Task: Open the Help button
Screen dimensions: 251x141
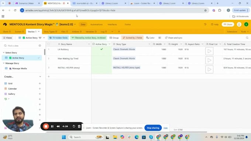Action: pyautogui.click(x=214, y=24)
